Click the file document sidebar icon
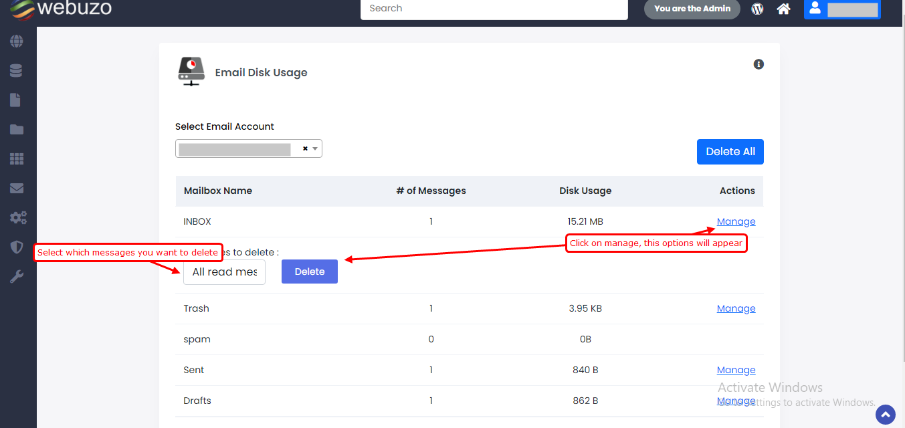The width and height of the screenshot is (905, 428). [x=16, y=100]
